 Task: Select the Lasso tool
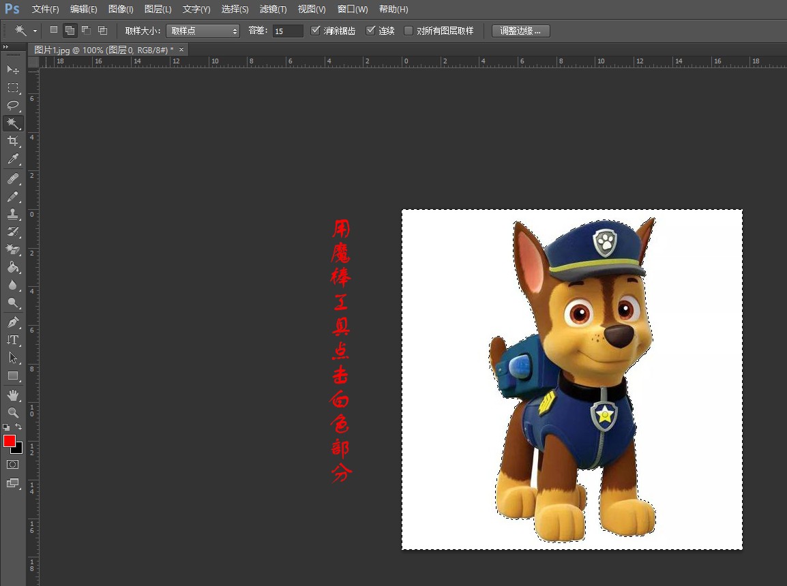click(12, 105)
